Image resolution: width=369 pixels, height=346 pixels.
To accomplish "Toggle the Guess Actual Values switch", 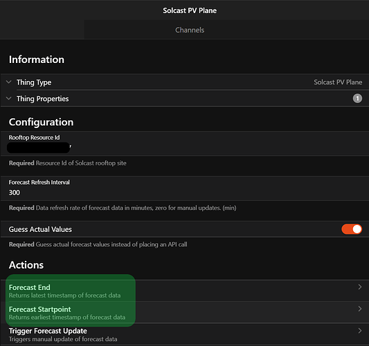I will pyautogui.click(x=352, y=229).
